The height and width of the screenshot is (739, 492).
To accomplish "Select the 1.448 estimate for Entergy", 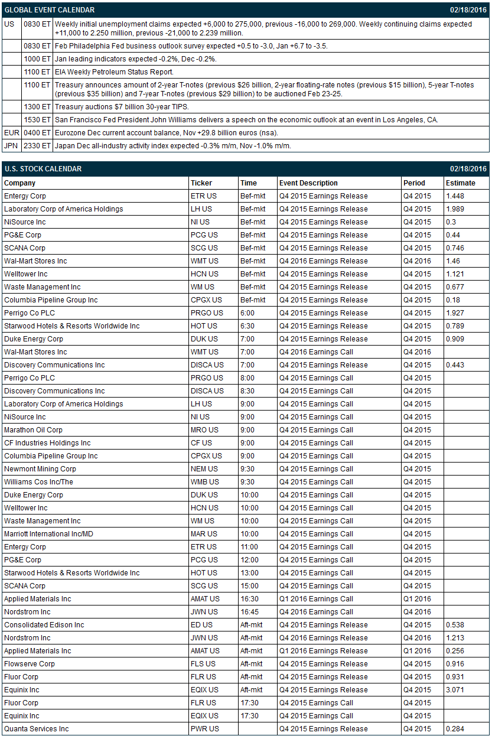I will point(455,196).
